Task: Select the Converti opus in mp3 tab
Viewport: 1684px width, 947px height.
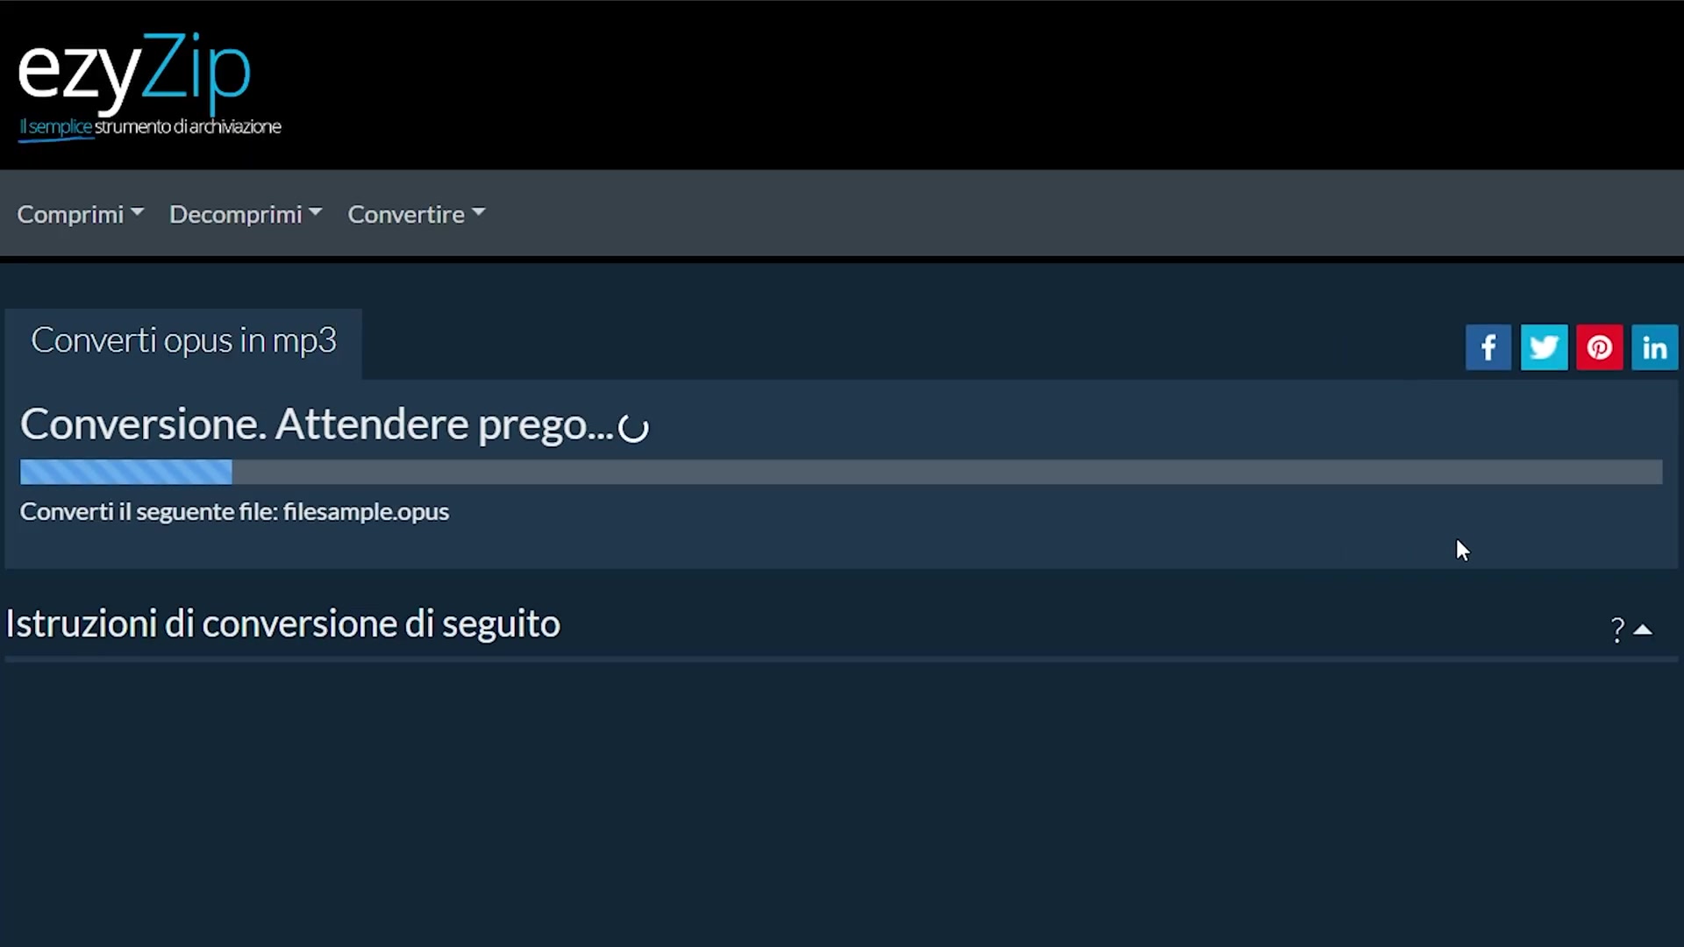Action: 183,342
